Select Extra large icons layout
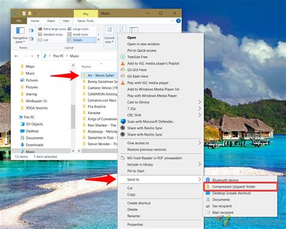 click(52, 29)
